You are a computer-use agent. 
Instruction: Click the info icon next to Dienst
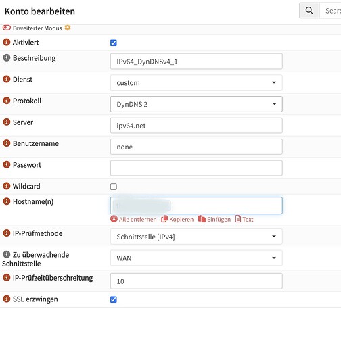pyautogui.click(x=7, y=79)
